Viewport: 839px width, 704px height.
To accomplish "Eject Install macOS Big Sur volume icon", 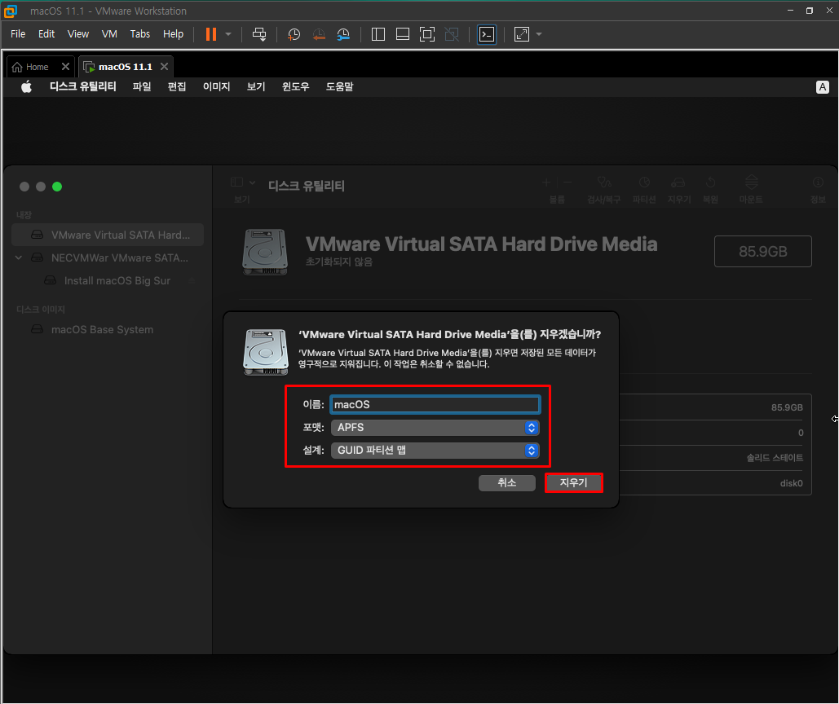I will pyautogui.click(x=191, y=280).
